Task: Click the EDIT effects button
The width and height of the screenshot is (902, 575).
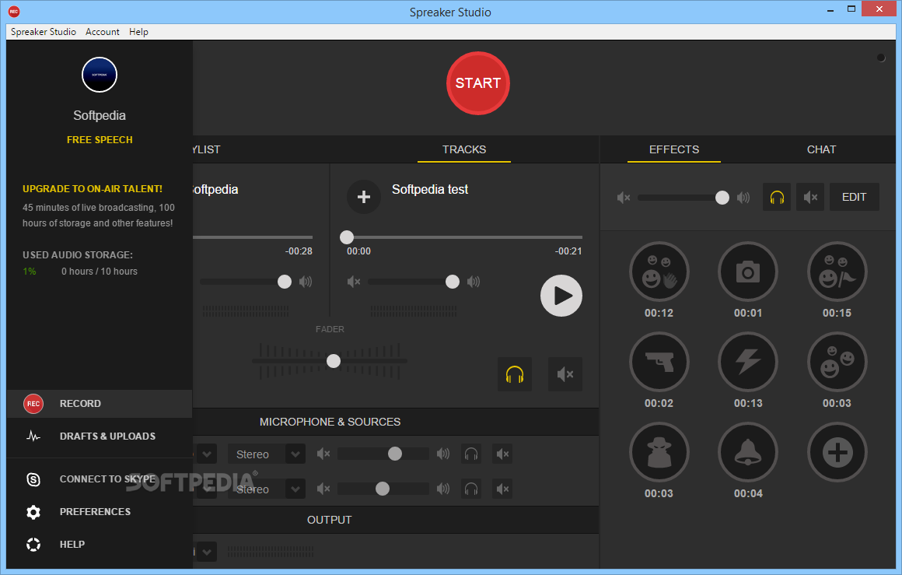Action: (x=855, y=198)
